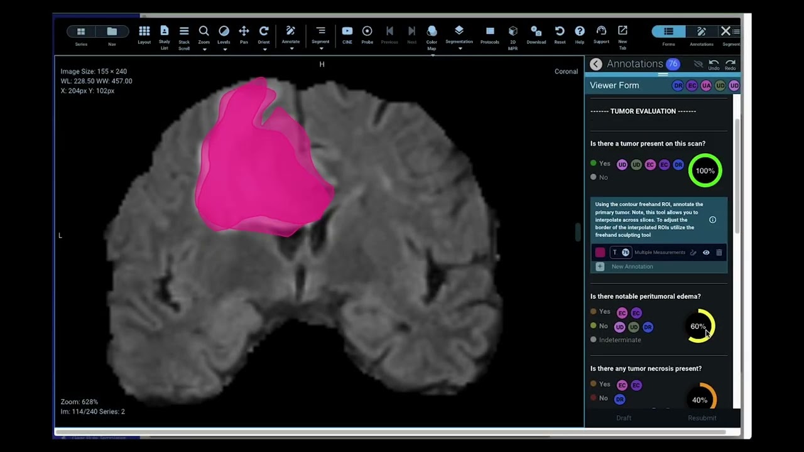Viewport: 804px width, 452px height.
Task: Show tumor annotation instructions info
Action: tap(712, 220)
